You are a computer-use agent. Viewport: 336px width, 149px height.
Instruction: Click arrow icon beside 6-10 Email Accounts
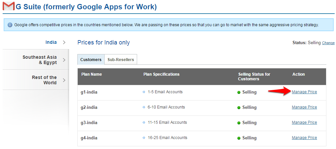click(144, 107)
